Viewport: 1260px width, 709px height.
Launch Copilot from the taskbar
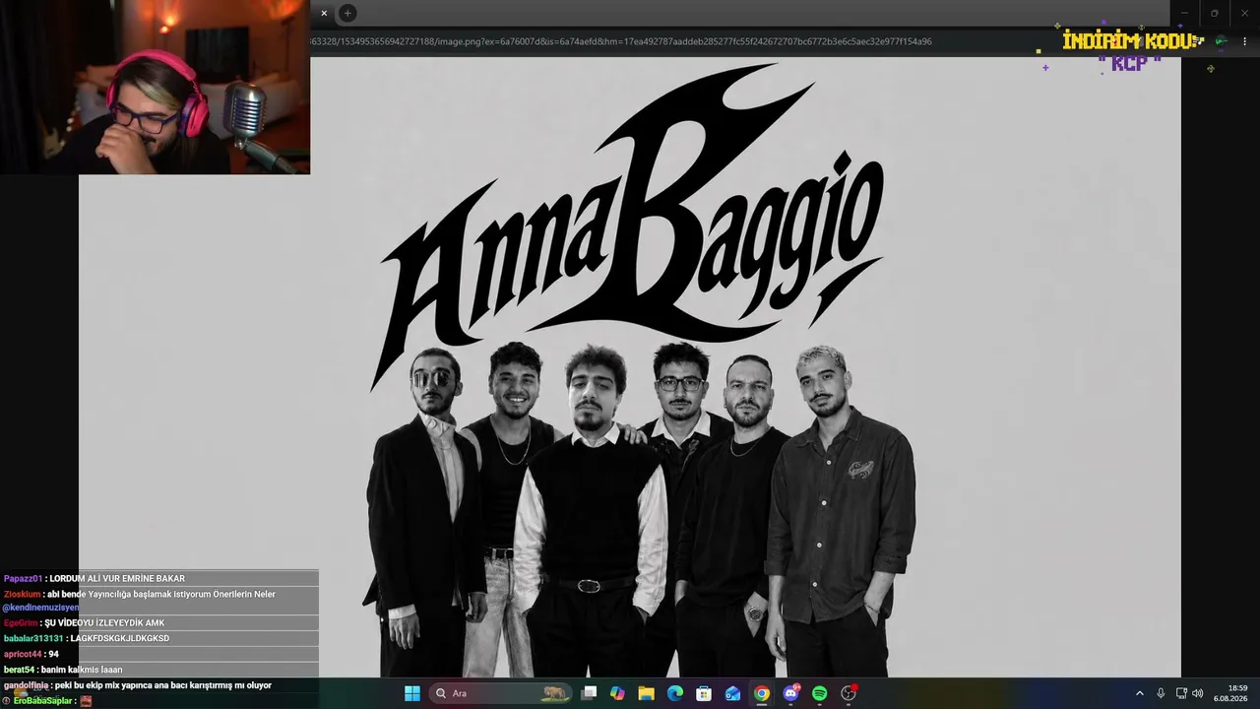617,693
